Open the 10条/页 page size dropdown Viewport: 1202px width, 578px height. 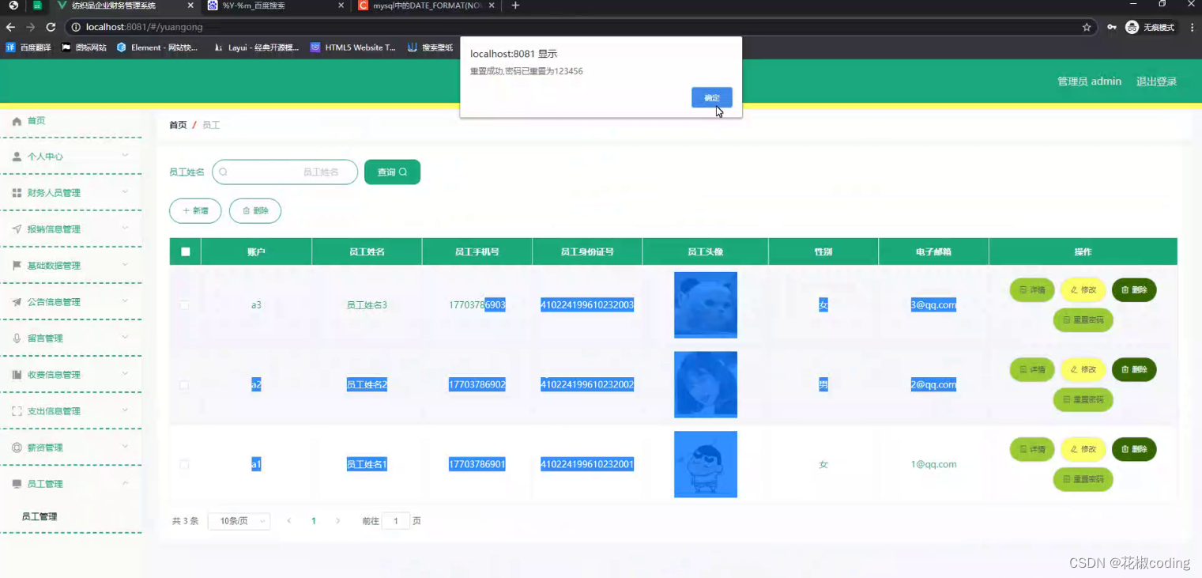239,521
